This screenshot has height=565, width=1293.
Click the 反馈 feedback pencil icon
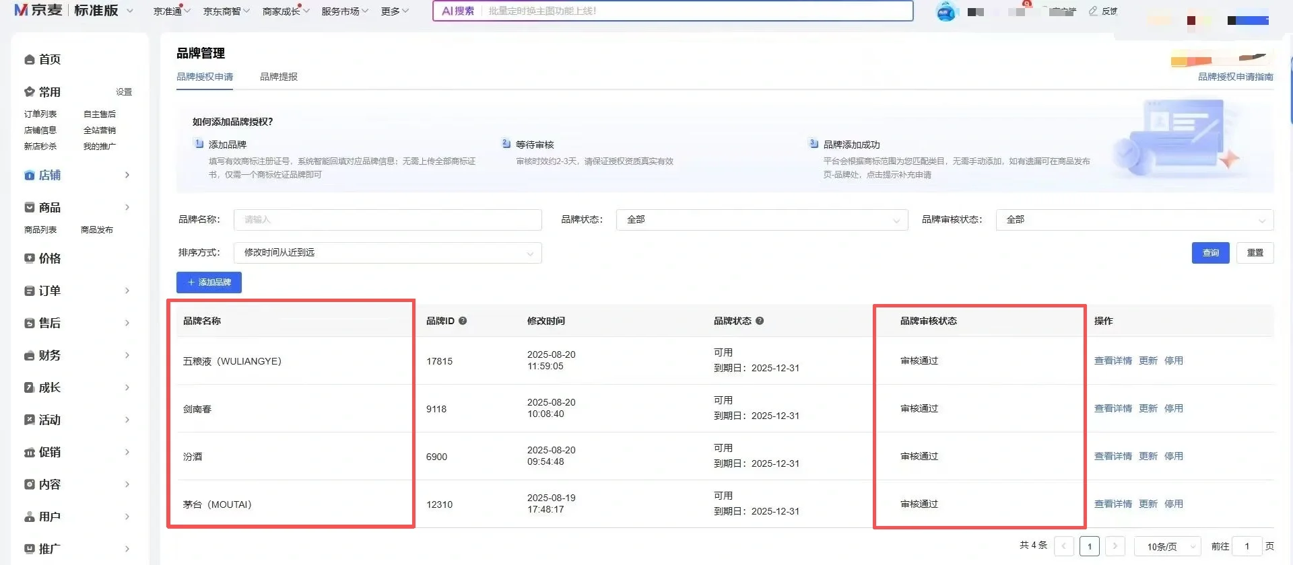coord(1093,11)
